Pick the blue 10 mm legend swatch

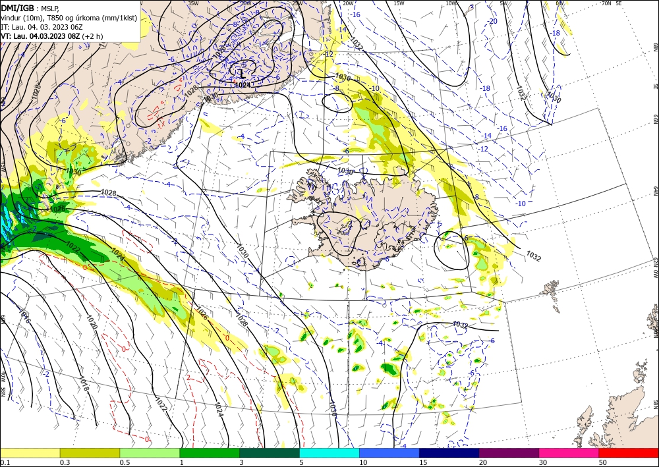[x=389, y=453]
